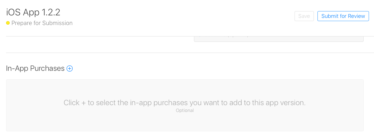The width and height of the screenshot is (374, 137).
Task: Click the word 'Submission' in the status line
Action: click(x=57, y=23)
